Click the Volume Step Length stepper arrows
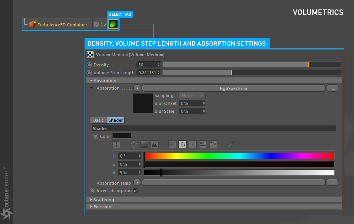 pos(159,73)
